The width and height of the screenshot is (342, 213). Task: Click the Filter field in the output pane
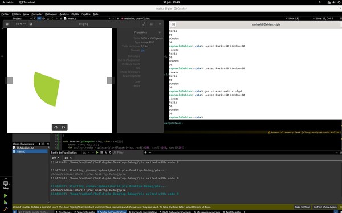click(128, 153)
